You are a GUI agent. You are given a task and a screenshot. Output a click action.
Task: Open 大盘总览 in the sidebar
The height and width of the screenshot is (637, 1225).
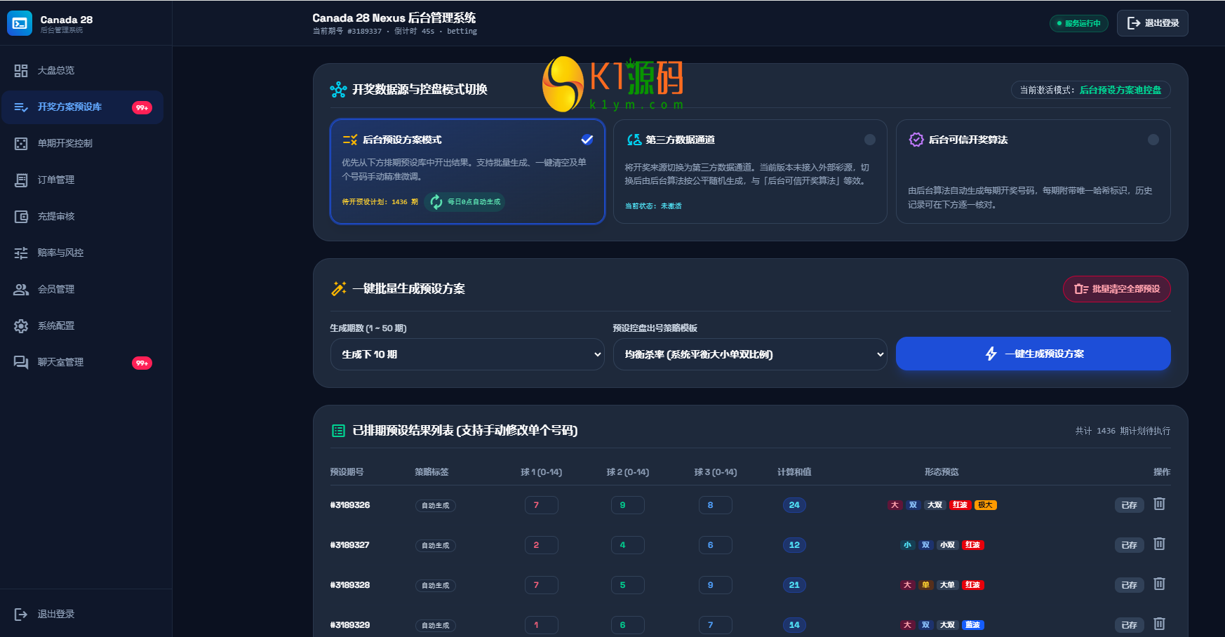point(82,71)
